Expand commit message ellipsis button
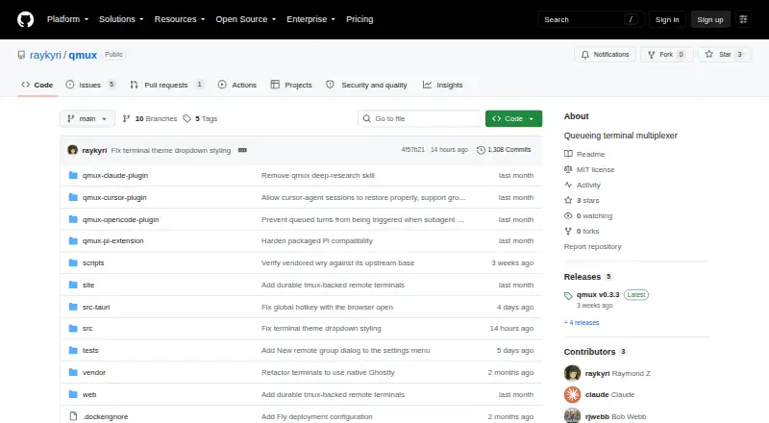 tap(242, 150)
